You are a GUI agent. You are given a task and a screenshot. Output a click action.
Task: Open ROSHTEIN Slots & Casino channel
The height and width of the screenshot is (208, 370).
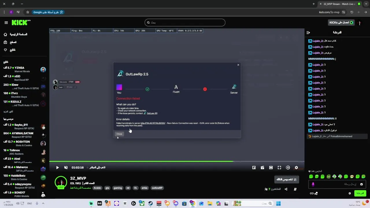tap(25, 144)
